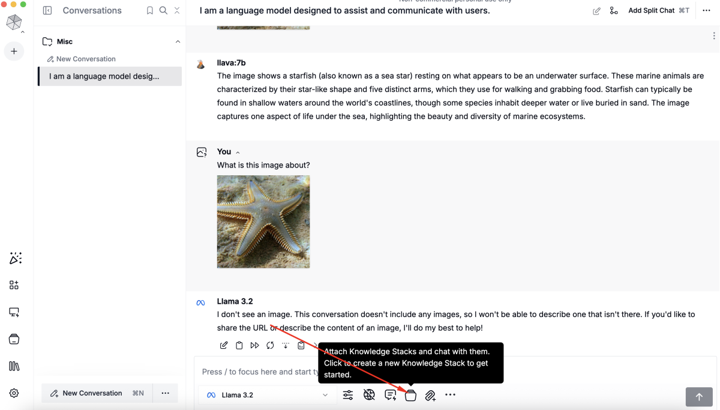Click the Meta avatar beside the Llama 3.2 response

tap(201, 303)
